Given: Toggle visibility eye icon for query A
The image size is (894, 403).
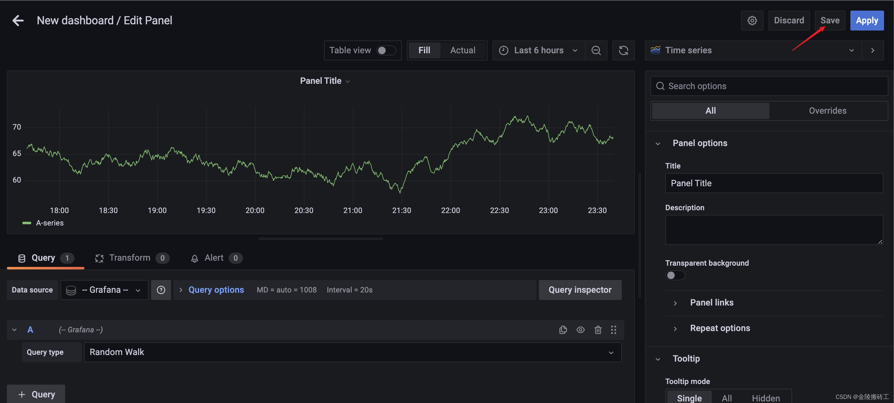Looking at the screenshot, I should [x=580, y=330].
